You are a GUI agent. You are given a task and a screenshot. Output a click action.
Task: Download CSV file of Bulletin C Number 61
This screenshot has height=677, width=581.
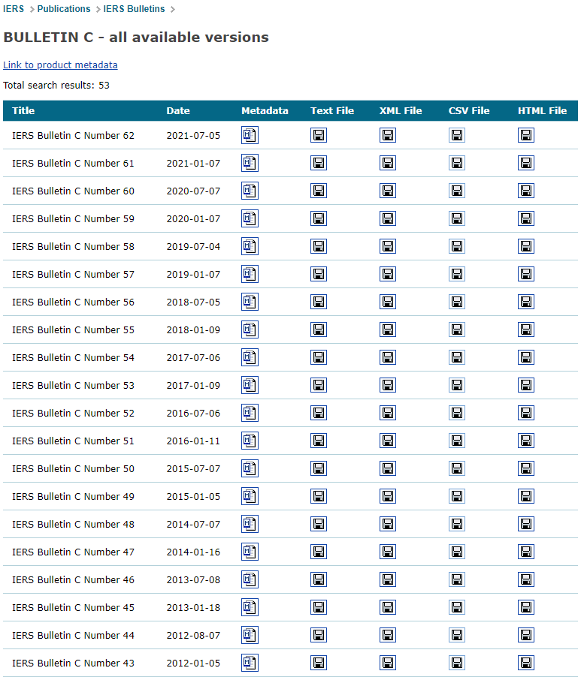(457, 163)
